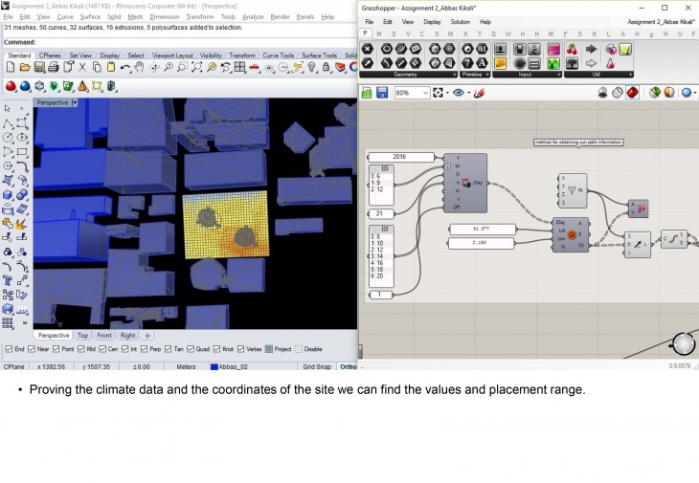Click the Ortho status bar button
Viewport: 699px width, 483px height.
[348, 366]
